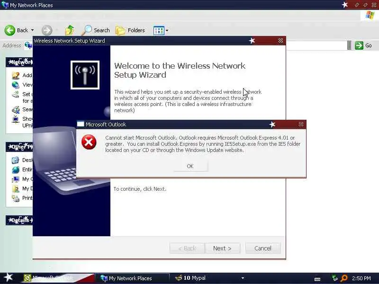Go up one folder level
This screenshot has width=379, height=284.
click(x=70, y=30)
